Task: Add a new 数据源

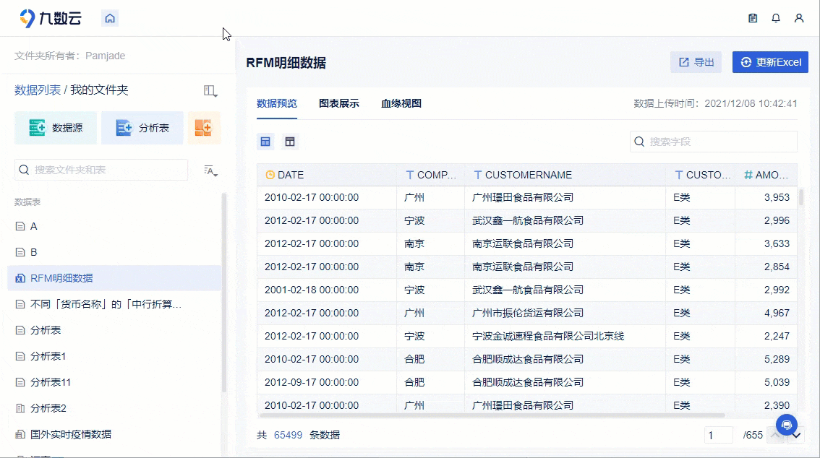Action: 56,127
